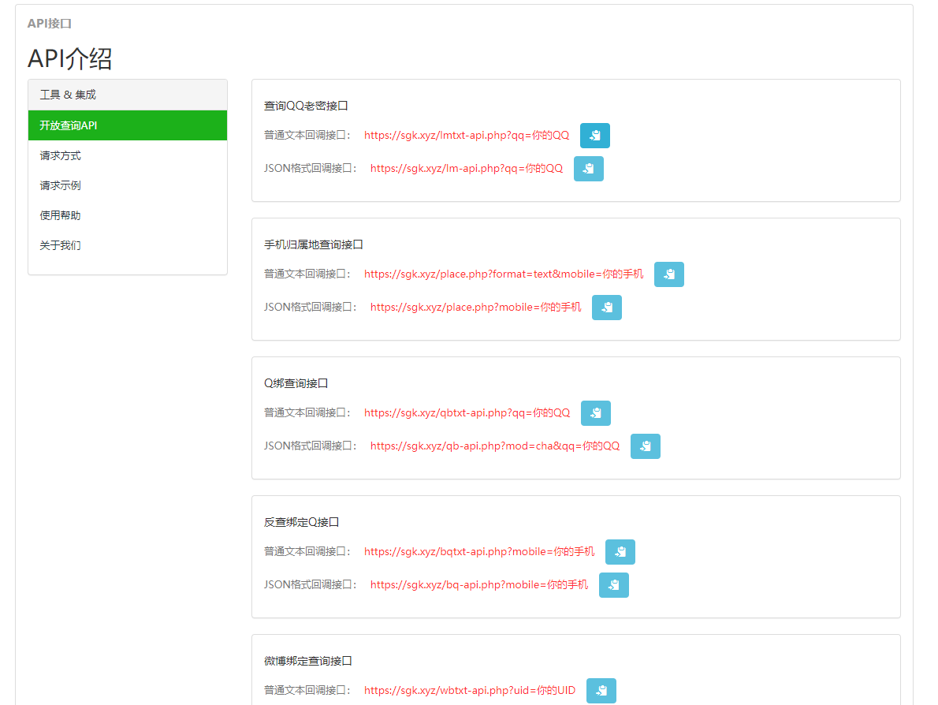Screen dimensions: 938x705
Task: Copy the Q绑查询 text API link
Action: (x=595, y=412)
